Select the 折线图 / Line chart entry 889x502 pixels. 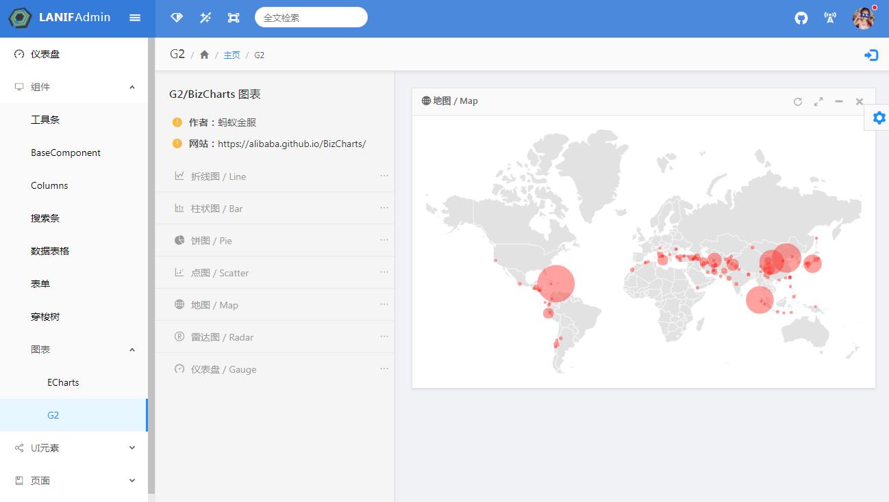click(x=275, y=176)
